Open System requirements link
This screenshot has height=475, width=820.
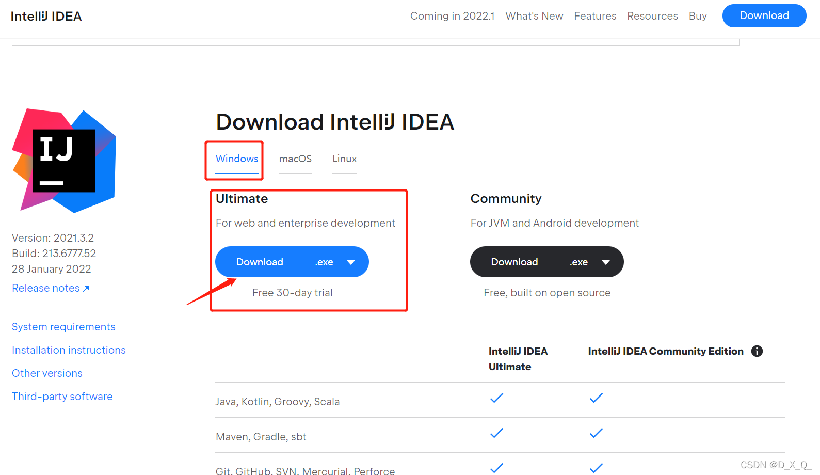click(x=63, y=327)
